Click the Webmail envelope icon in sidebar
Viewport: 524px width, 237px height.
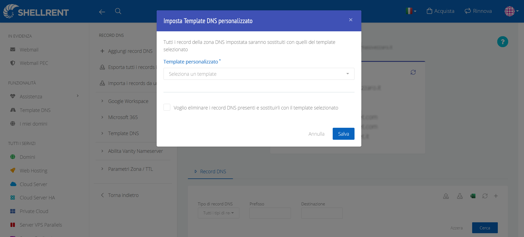pos(13,50)
